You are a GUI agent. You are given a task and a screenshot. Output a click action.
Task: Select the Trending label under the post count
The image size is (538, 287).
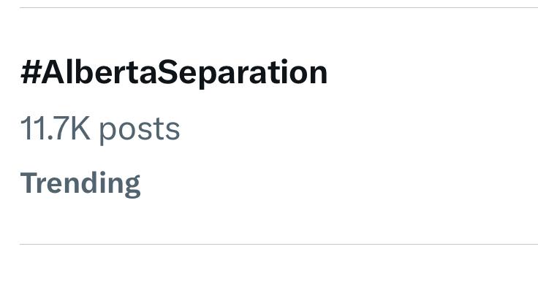click(80, 184)
